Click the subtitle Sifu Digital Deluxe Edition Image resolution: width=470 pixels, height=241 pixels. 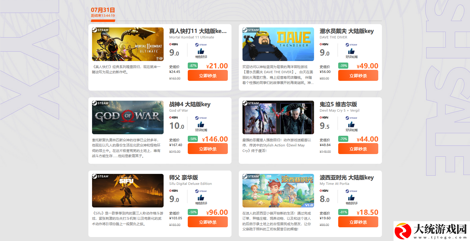[x=191, y=184]
